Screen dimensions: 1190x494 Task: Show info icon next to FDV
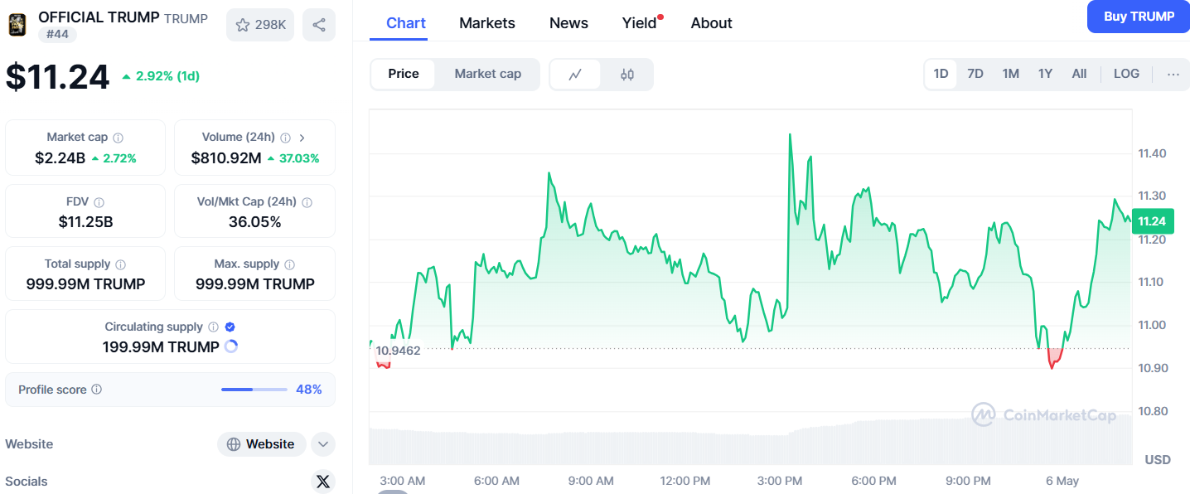99,202
